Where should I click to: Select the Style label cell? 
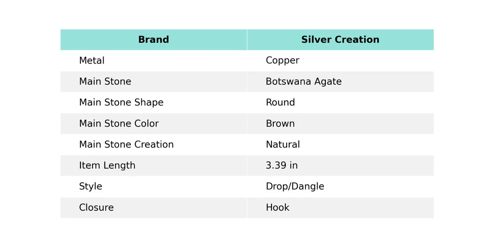(91, 187)
